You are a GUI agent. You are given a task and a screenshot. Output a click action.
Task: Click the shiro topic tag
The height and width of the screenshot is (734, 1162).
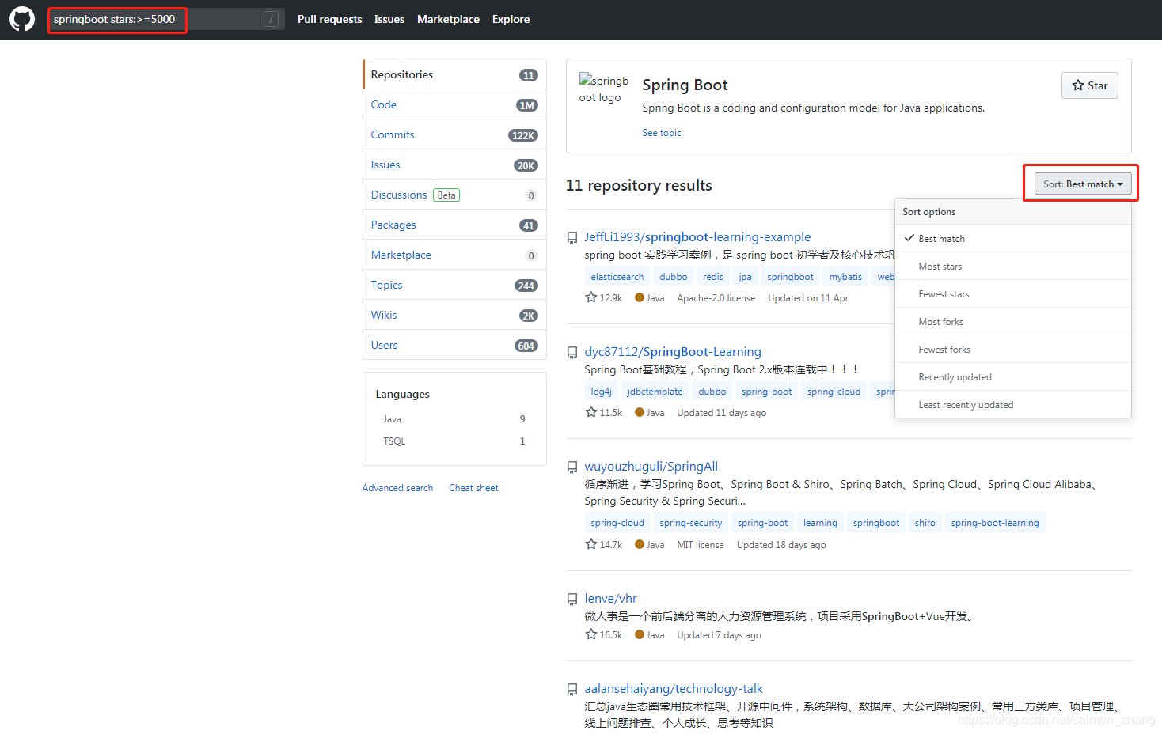coord(925,523)
